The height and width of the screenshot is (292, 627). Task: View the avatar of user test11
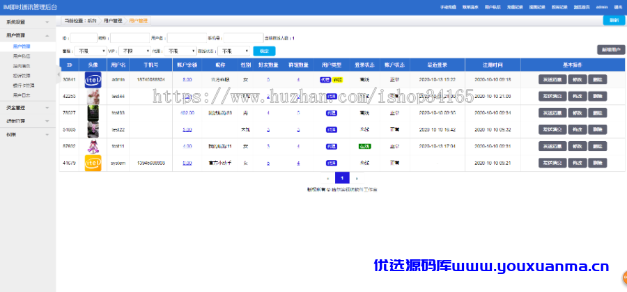[93, 147]
